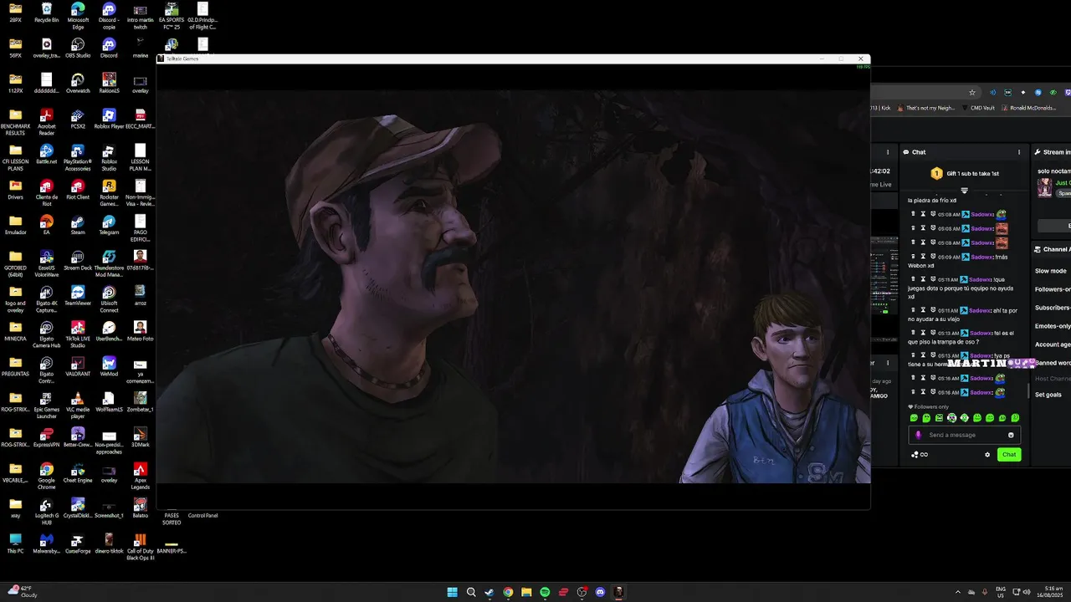Open the TeamViewer desktop shortcut
This screenshot has height=602, width=1071.
click(x=78, y=295)
